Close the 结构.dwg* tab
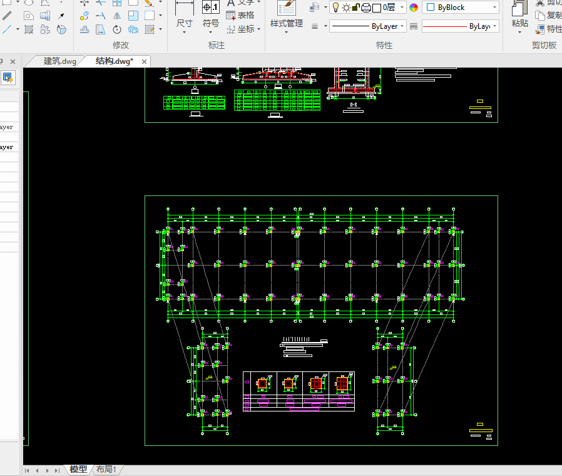Screen dimensions: 562x476 [x=144, y=62]
